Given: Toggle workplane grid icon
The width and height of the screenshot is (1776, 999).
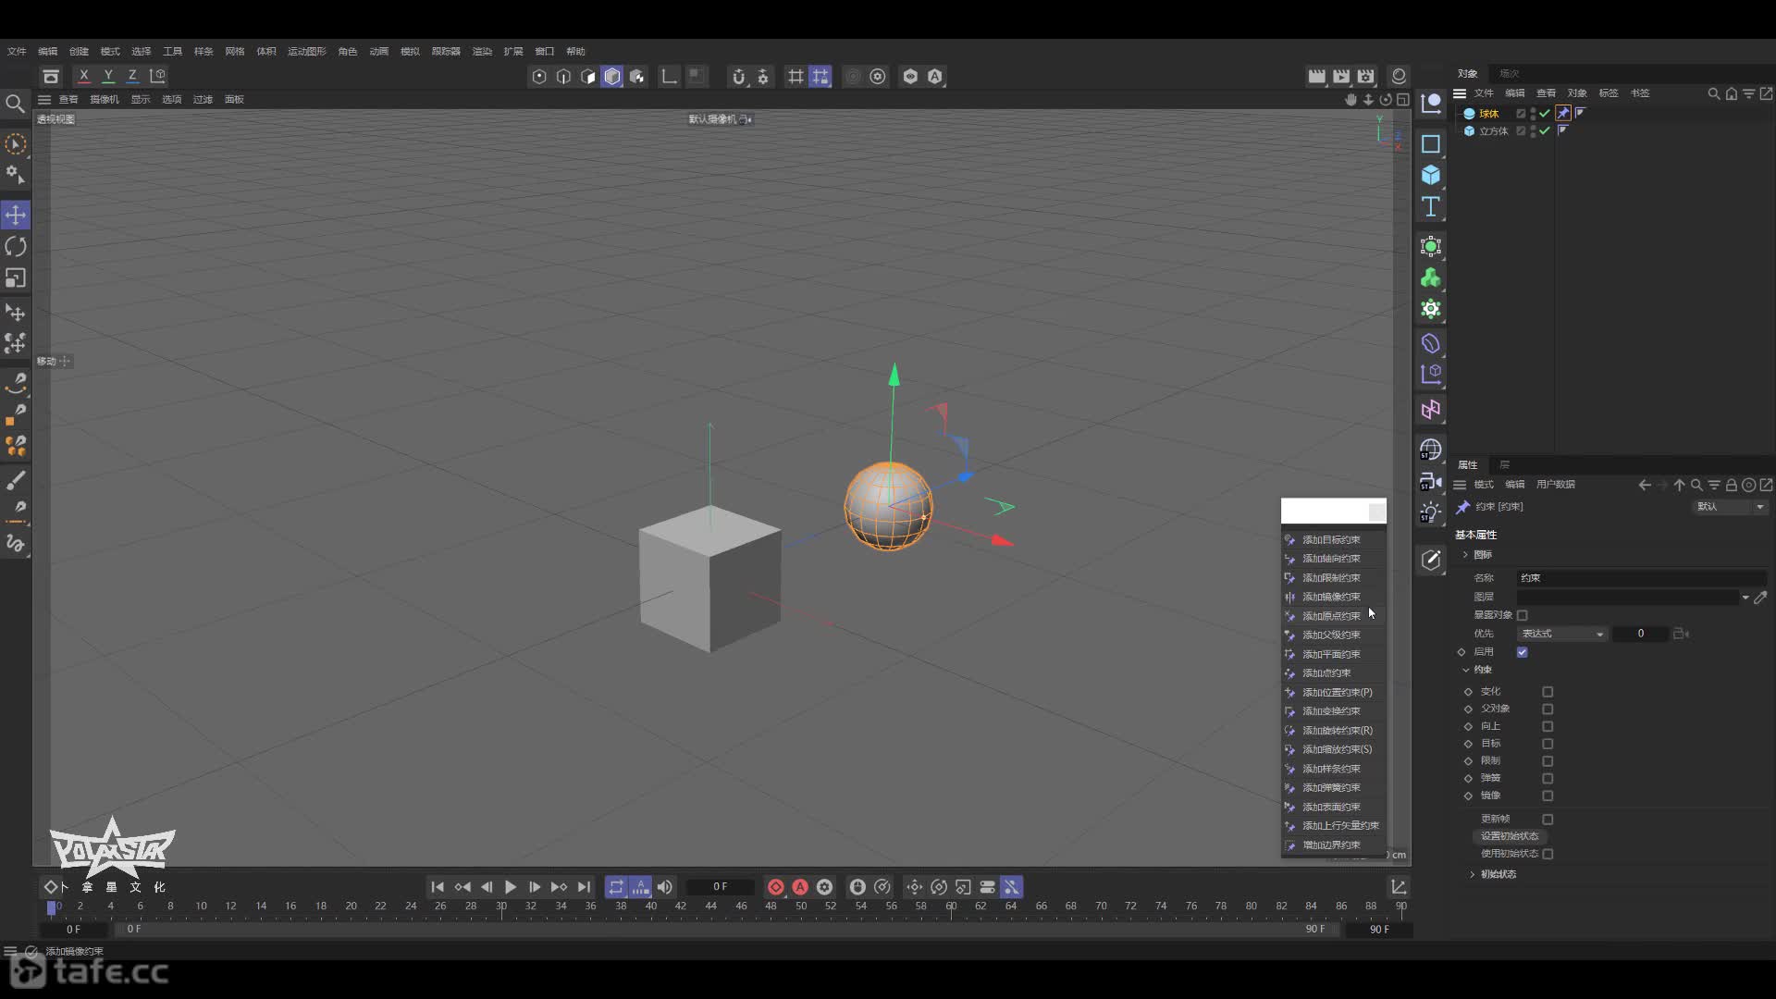Looking at the screenshot, I should pos(795,77).
